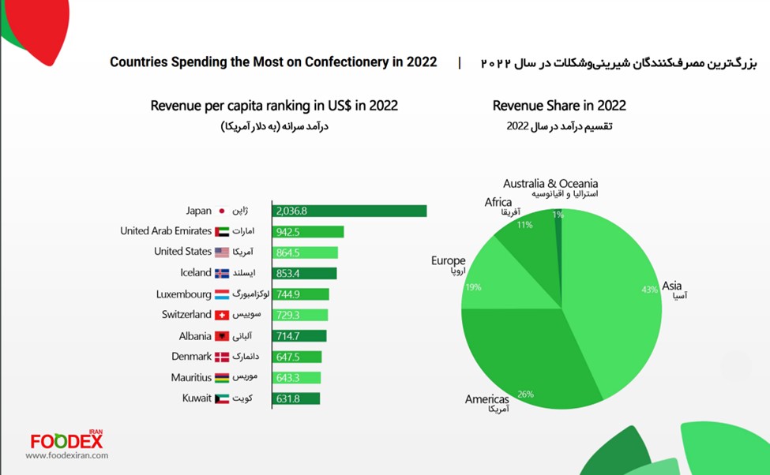The width and height of the screenshot is (770, 475).
Task: Select the United Arab Emirates flag
Action: tap(222, 232)
